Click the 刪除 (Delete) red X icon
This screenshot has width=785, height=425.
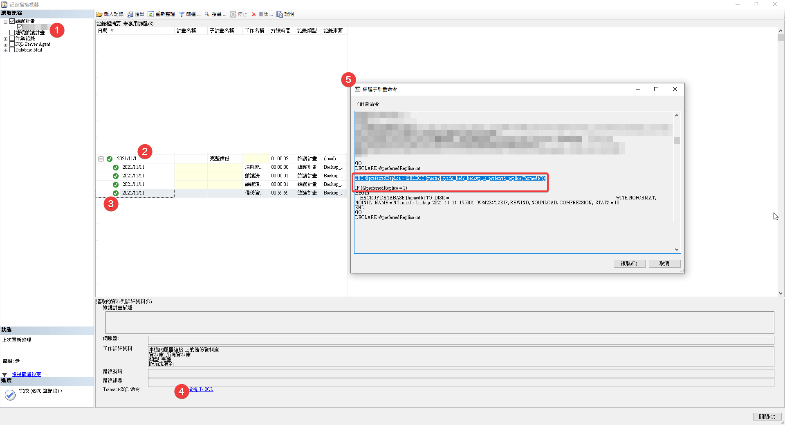point(254,14)
